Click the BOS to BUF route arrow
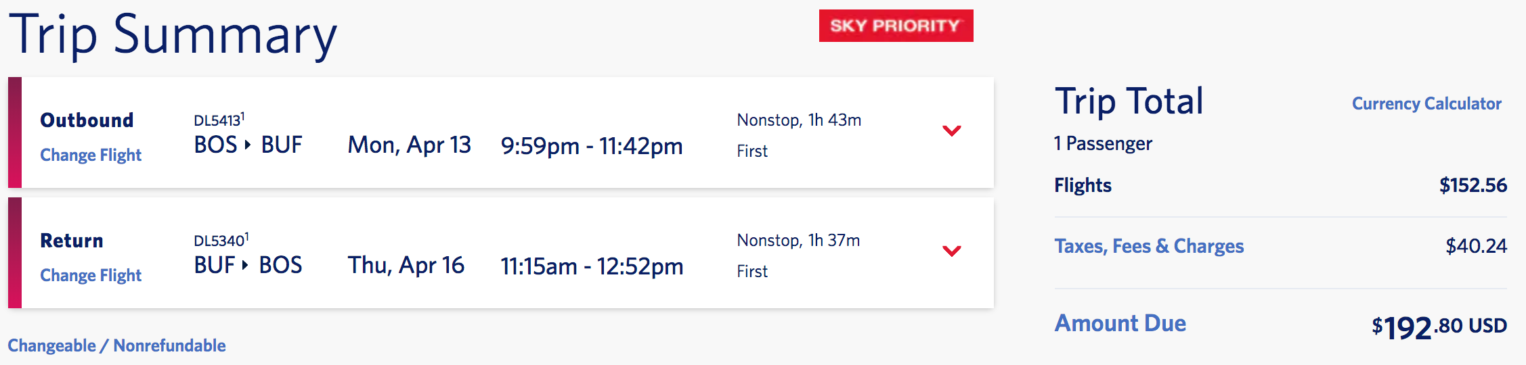The image size is (1526, 365). tap(248, 145)
